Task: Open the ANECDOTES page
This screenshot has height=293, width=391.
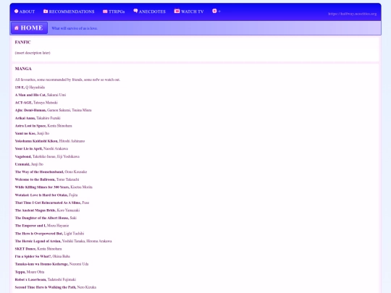Action: [149, 12]
